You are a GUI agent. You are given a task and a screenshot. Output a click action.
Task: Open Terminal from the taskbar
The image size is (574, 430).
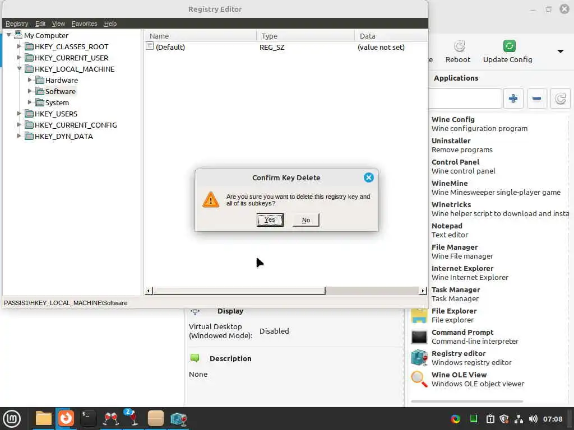click(88, 419)
